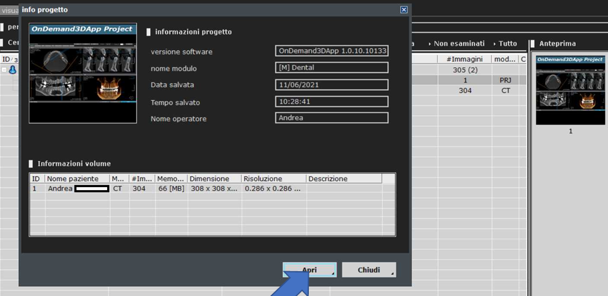The height and width of the screenshot is (296, 608).
Task: Click the Chiudi button
Action: 369,269
